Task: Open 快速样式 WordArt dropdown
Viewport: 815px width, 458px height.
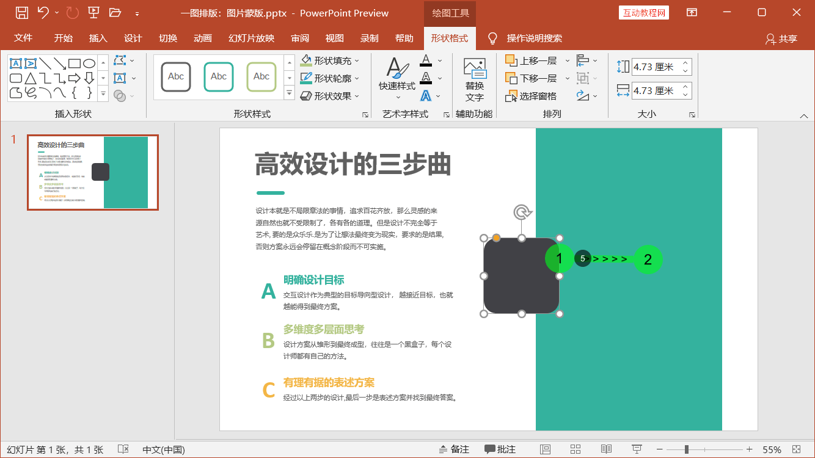Action: [x=397, y=80]
